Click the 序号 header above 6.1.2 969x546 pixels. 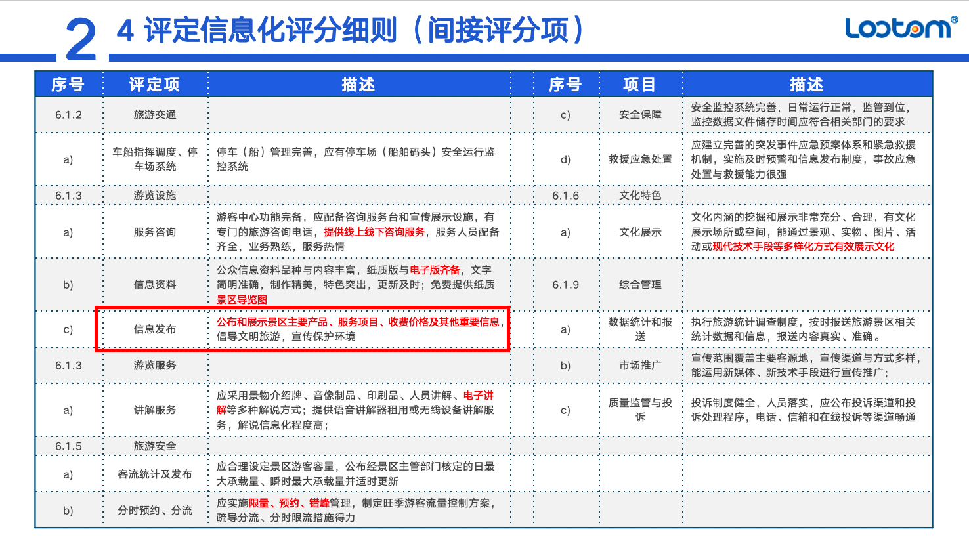click(68, 85)
